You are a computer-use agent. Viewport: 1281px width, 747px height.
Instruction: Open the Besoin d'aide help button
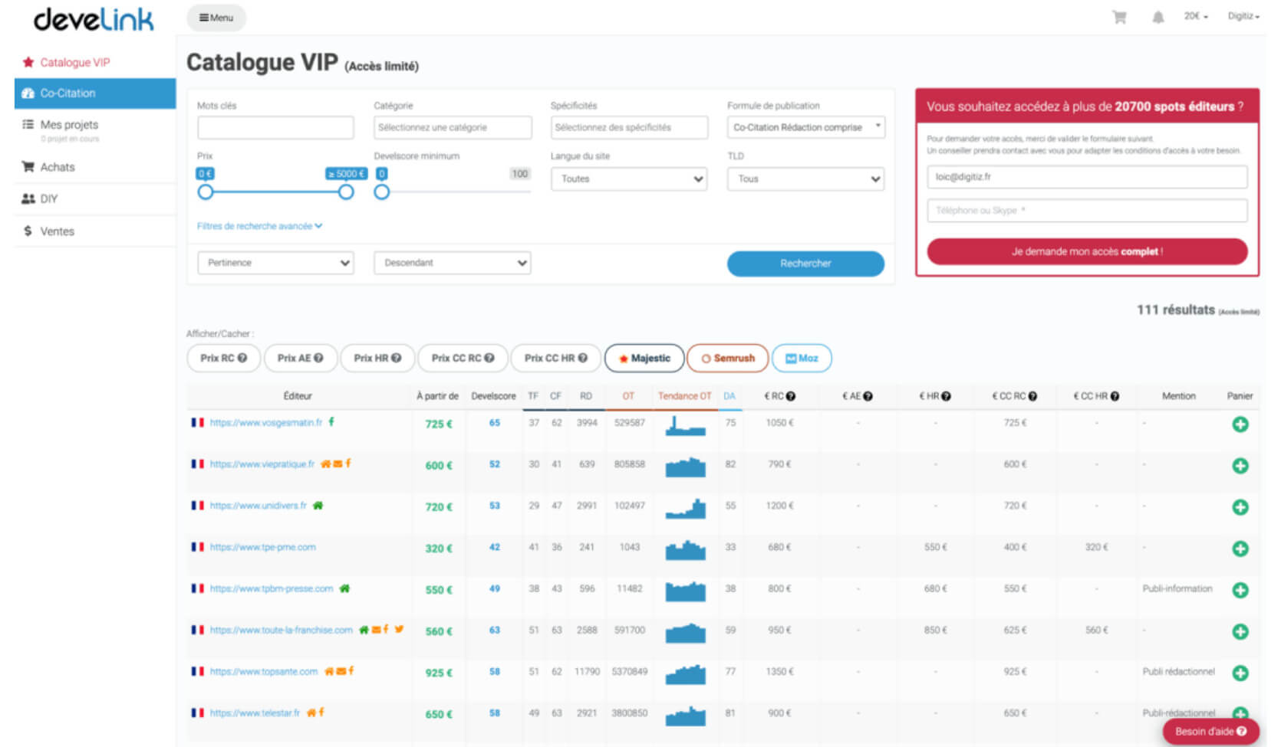1210,732
